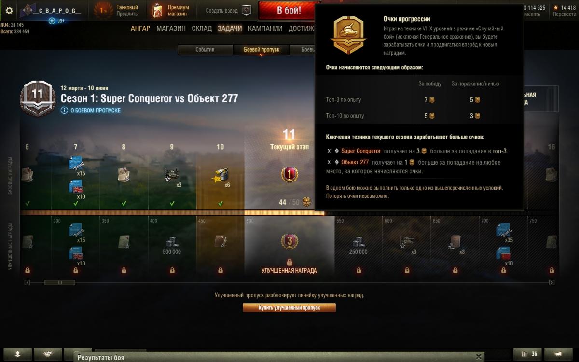
Task: Open the __C_B_A_P_O_G__ player profile dropdown
Action: [52, 10]
